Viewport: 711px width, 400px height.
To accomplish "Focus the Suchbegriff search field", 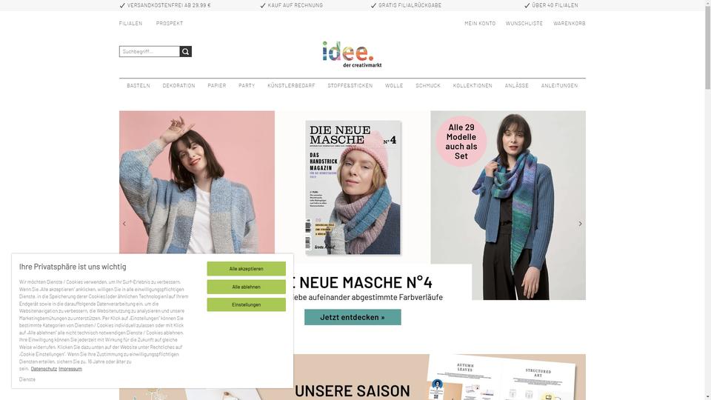I will [x=149, y=52].
